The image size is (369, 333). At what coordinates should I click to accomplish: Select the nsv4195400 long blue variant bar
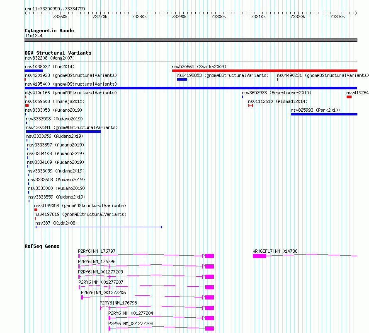(x=191, y=88)
